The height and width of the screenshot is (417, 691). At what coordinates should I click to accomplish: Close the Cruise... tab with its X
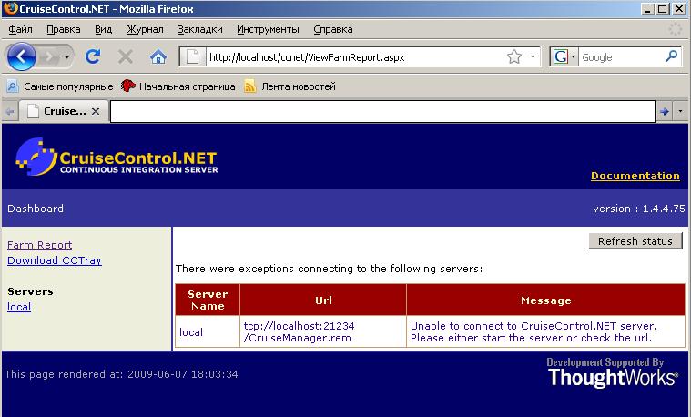coord(96,111)
